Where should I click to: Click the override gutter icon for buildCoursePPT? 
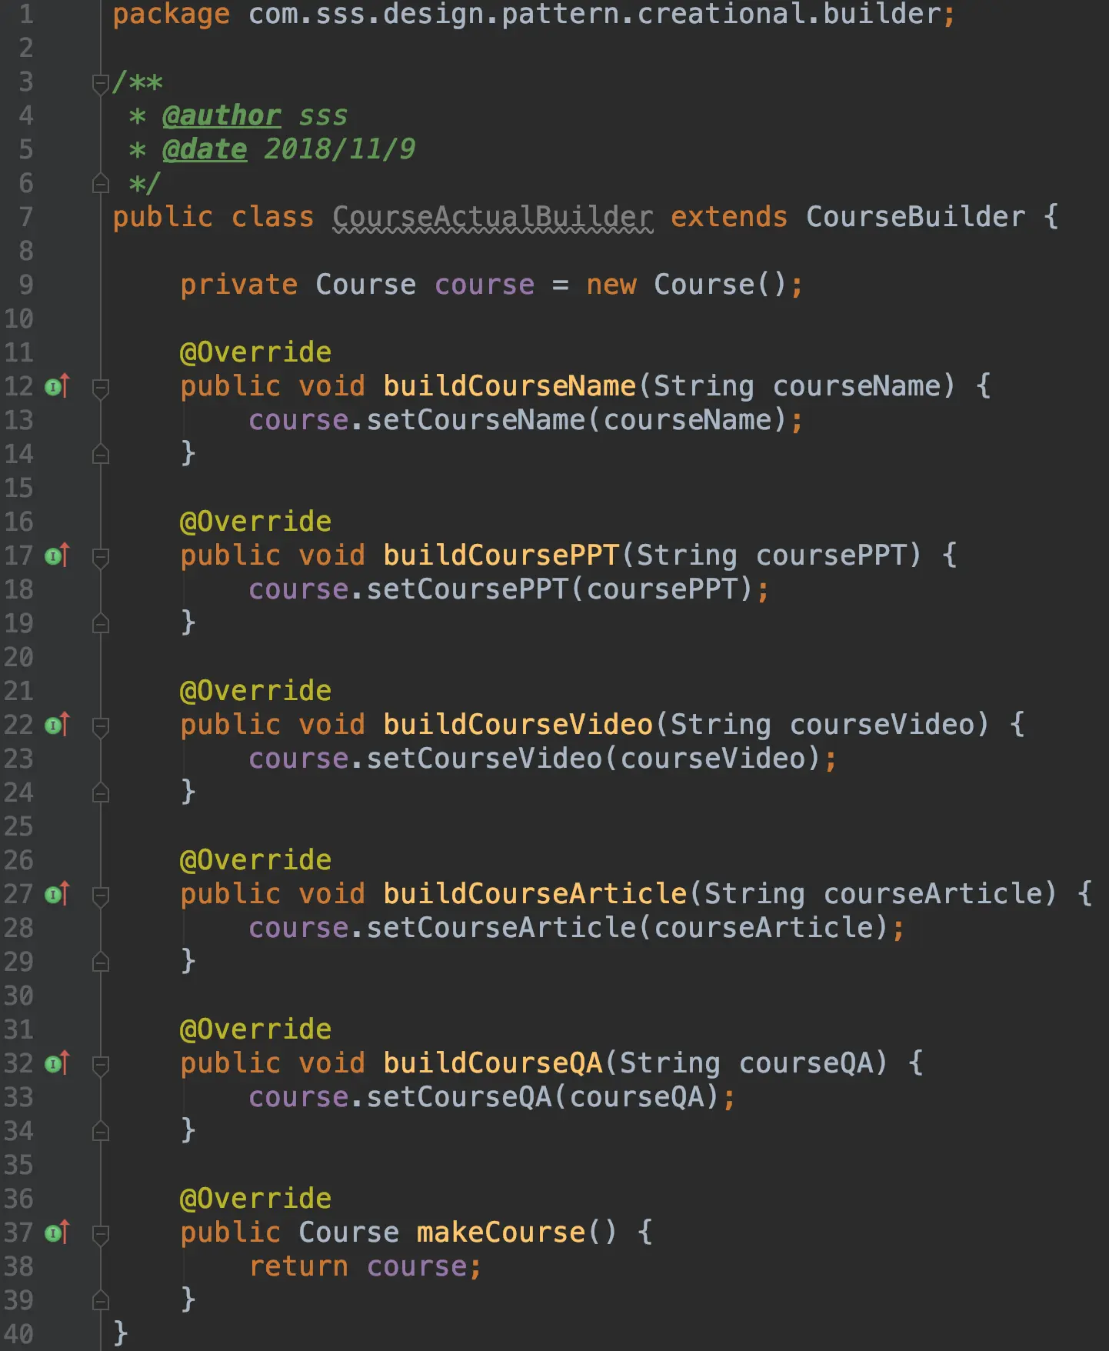point(57,555)
